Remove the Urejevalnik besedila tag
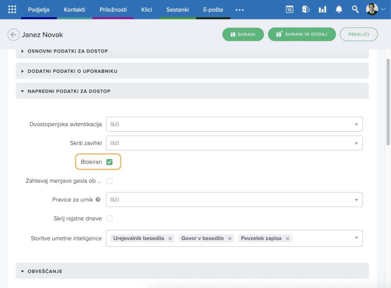The height and width of the screenshot is (288, 391). 170,238
